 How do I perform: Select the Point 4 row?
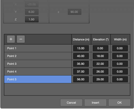[x=38, y=72]
